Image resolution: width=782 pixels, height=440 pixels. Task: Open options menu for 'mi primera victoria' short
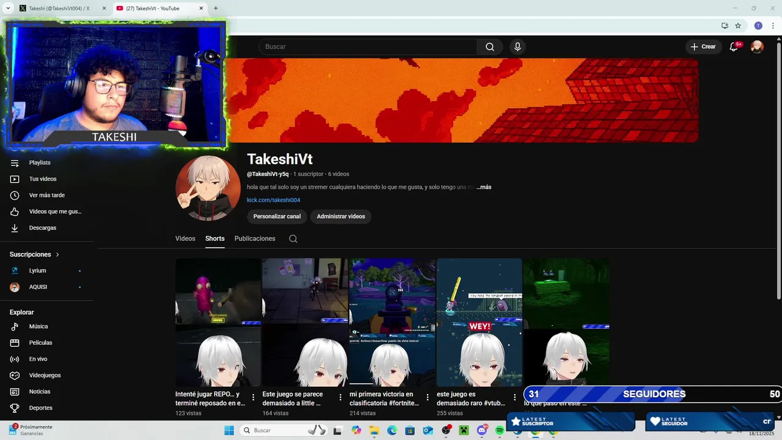(428, 398)
